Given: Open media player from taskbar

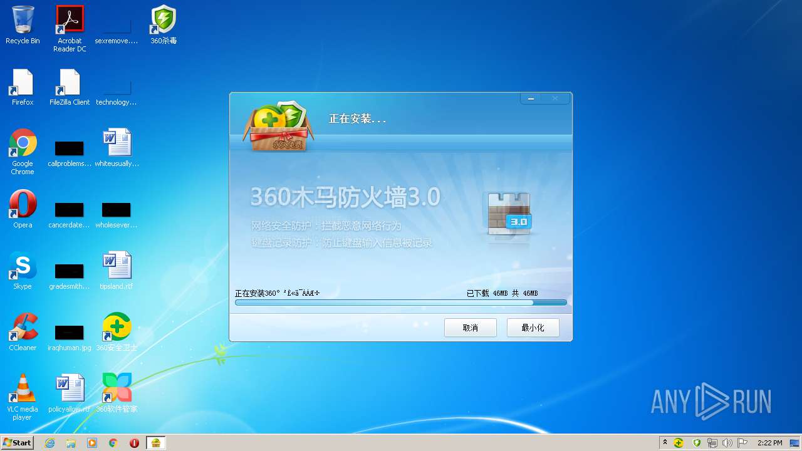Looking at the screenshot, I should point(92,443).
